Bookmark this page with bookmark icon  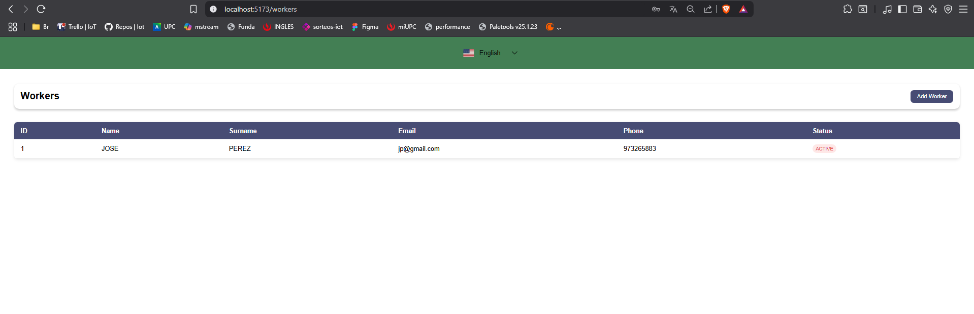pos(193,9)
